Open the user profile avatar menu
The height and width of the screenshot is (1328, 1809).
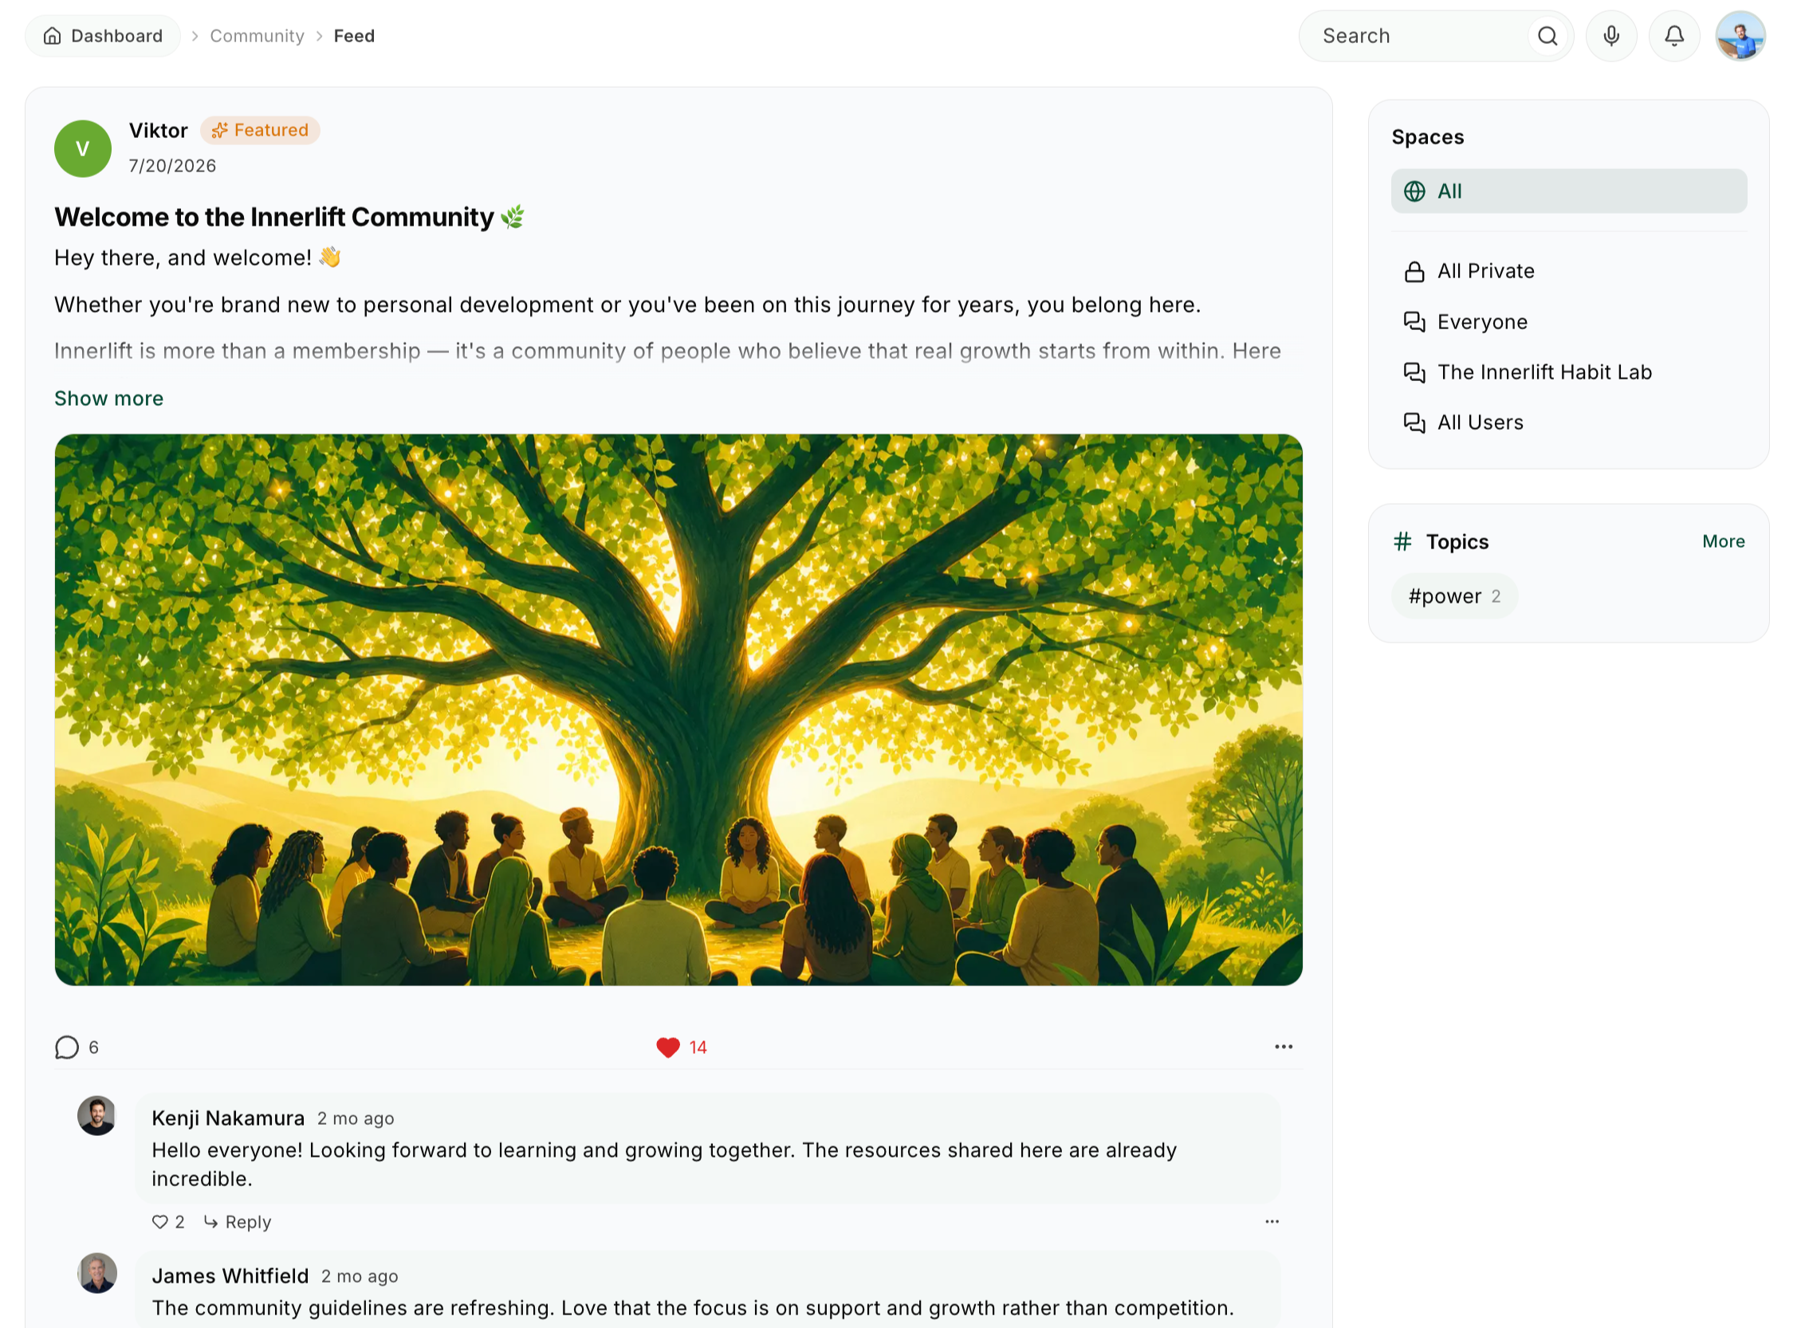[1740, 36]
